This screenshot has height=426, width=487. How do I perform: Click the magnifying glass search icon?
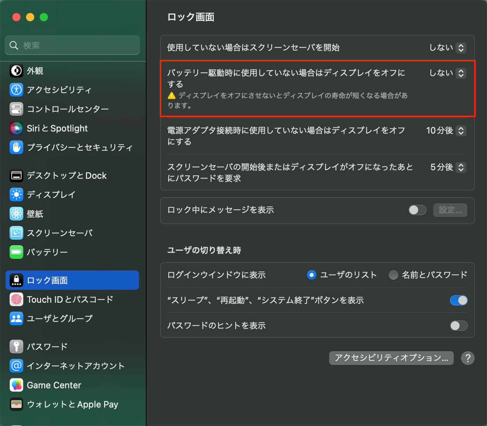[x=14, y=45]
